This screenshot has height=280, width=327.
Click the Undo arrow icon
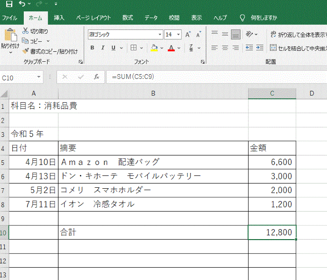click(x=22, y=4)
